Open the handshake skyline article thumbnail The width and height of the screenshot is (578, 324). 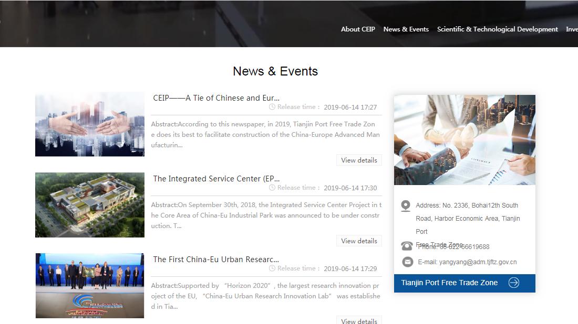click(90, 124)
